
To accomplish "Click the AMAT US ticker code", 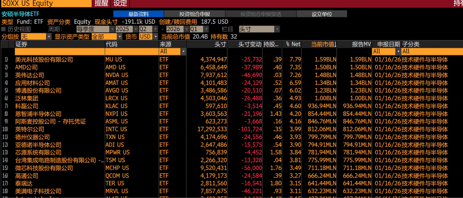I will tap(116, 83).
